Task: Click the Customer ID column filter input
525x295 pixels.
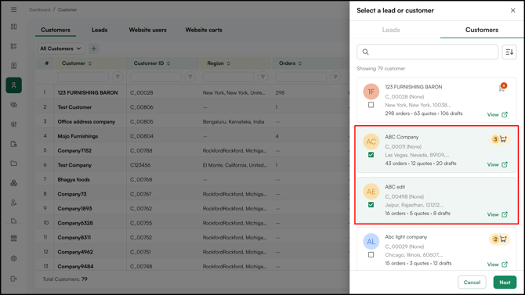Action: click(156, 77)
